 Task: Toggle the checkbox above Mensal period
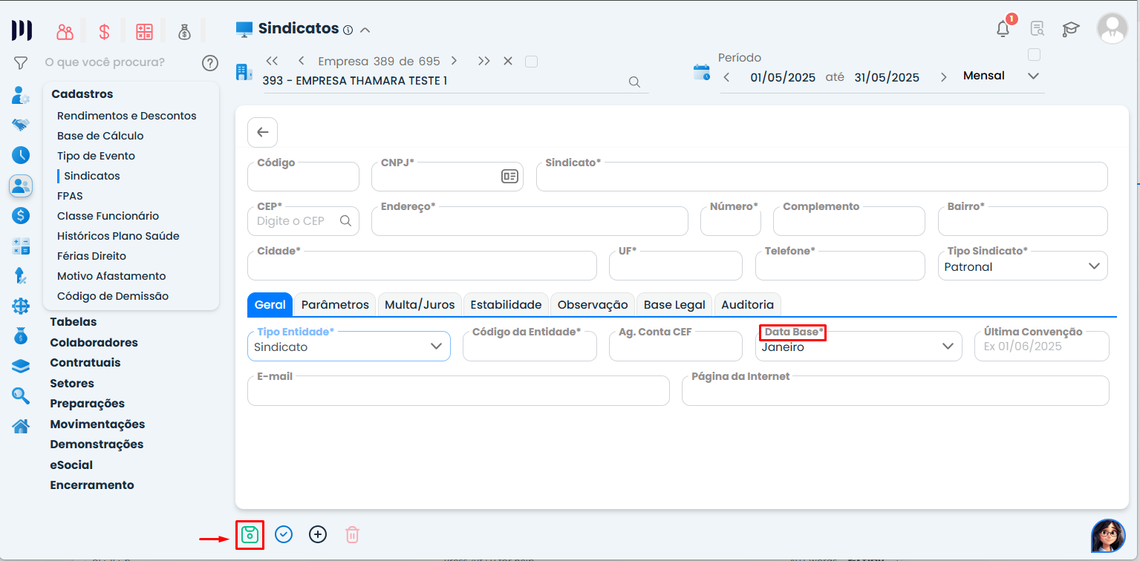[1034, 54]
